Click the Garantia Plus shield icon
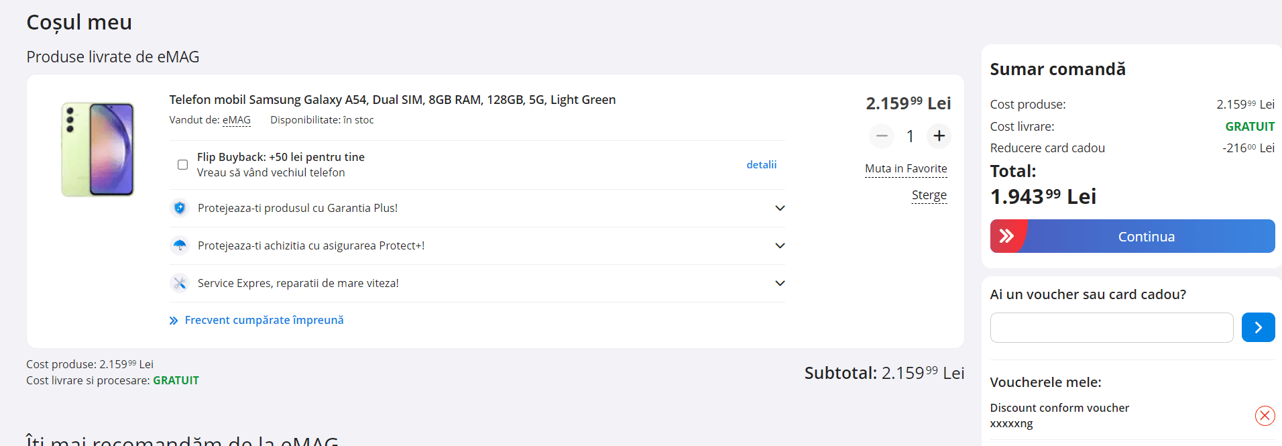The image size is (1282, 446). pos(180,208)
